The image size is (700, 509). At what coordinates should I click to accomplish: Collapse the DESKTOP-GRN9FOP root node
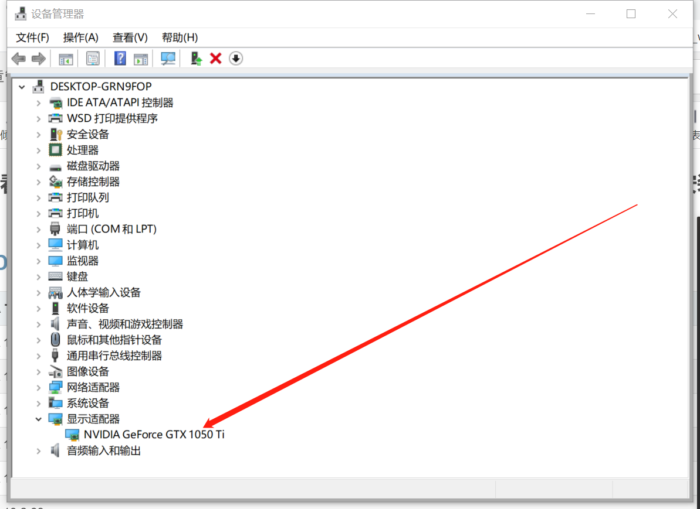tap(22, 87)
